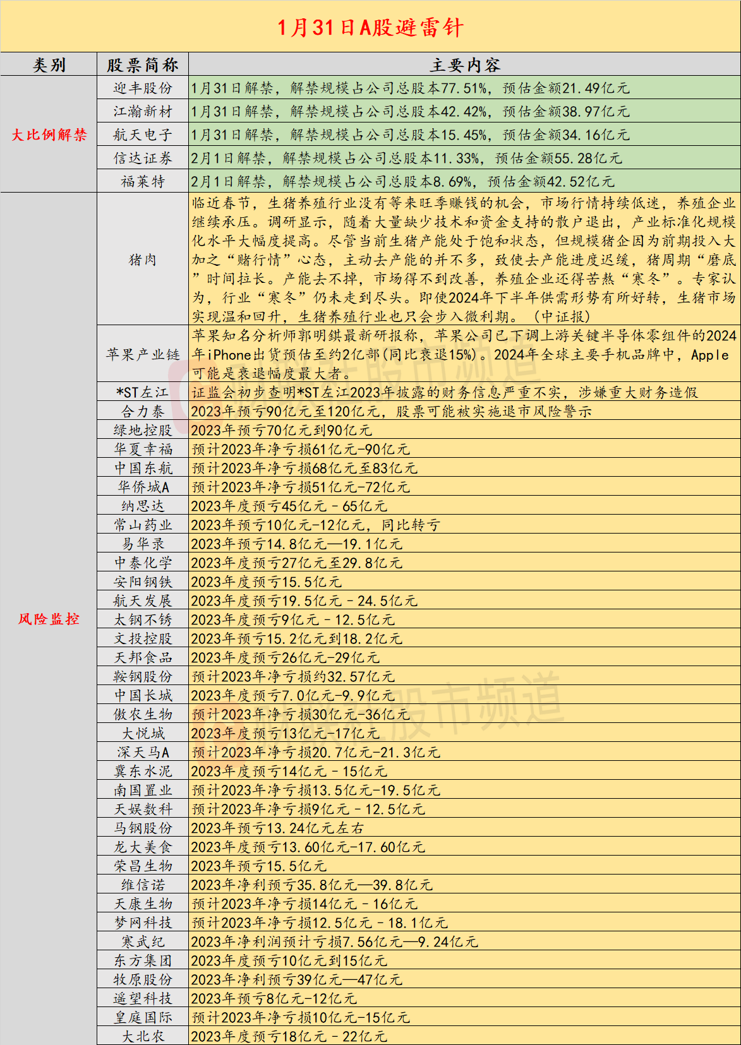Click the 信达证券 unlock detail with 55.28亿元
The image size is (741, 1045).
[x=407, y=158]
